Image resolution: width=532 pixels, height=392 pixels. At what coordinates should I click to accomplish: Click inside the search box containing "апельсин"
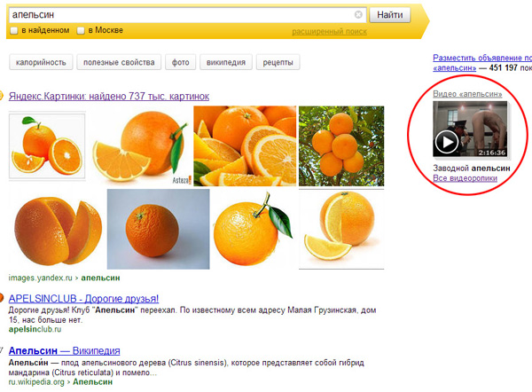pyautogui.click(x=177, y=15)
